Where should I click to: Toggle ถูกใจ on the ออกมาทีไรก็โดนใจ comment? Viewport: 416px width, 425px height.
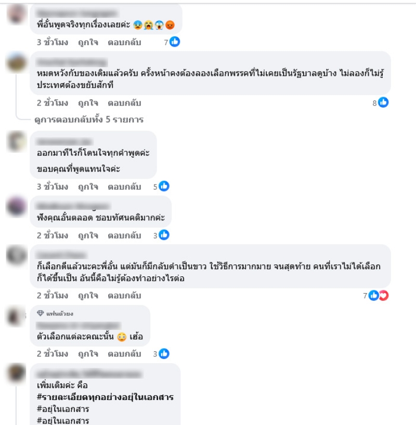(88, 187)
